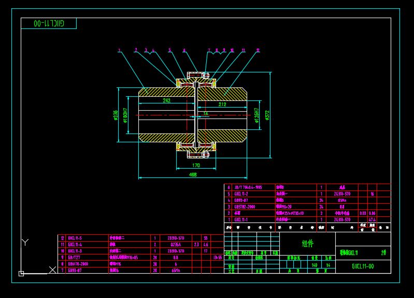This screenshot has height=298, width=414.
Task: Select the GB/T27 standard cell
Action: tap(74, 258)
